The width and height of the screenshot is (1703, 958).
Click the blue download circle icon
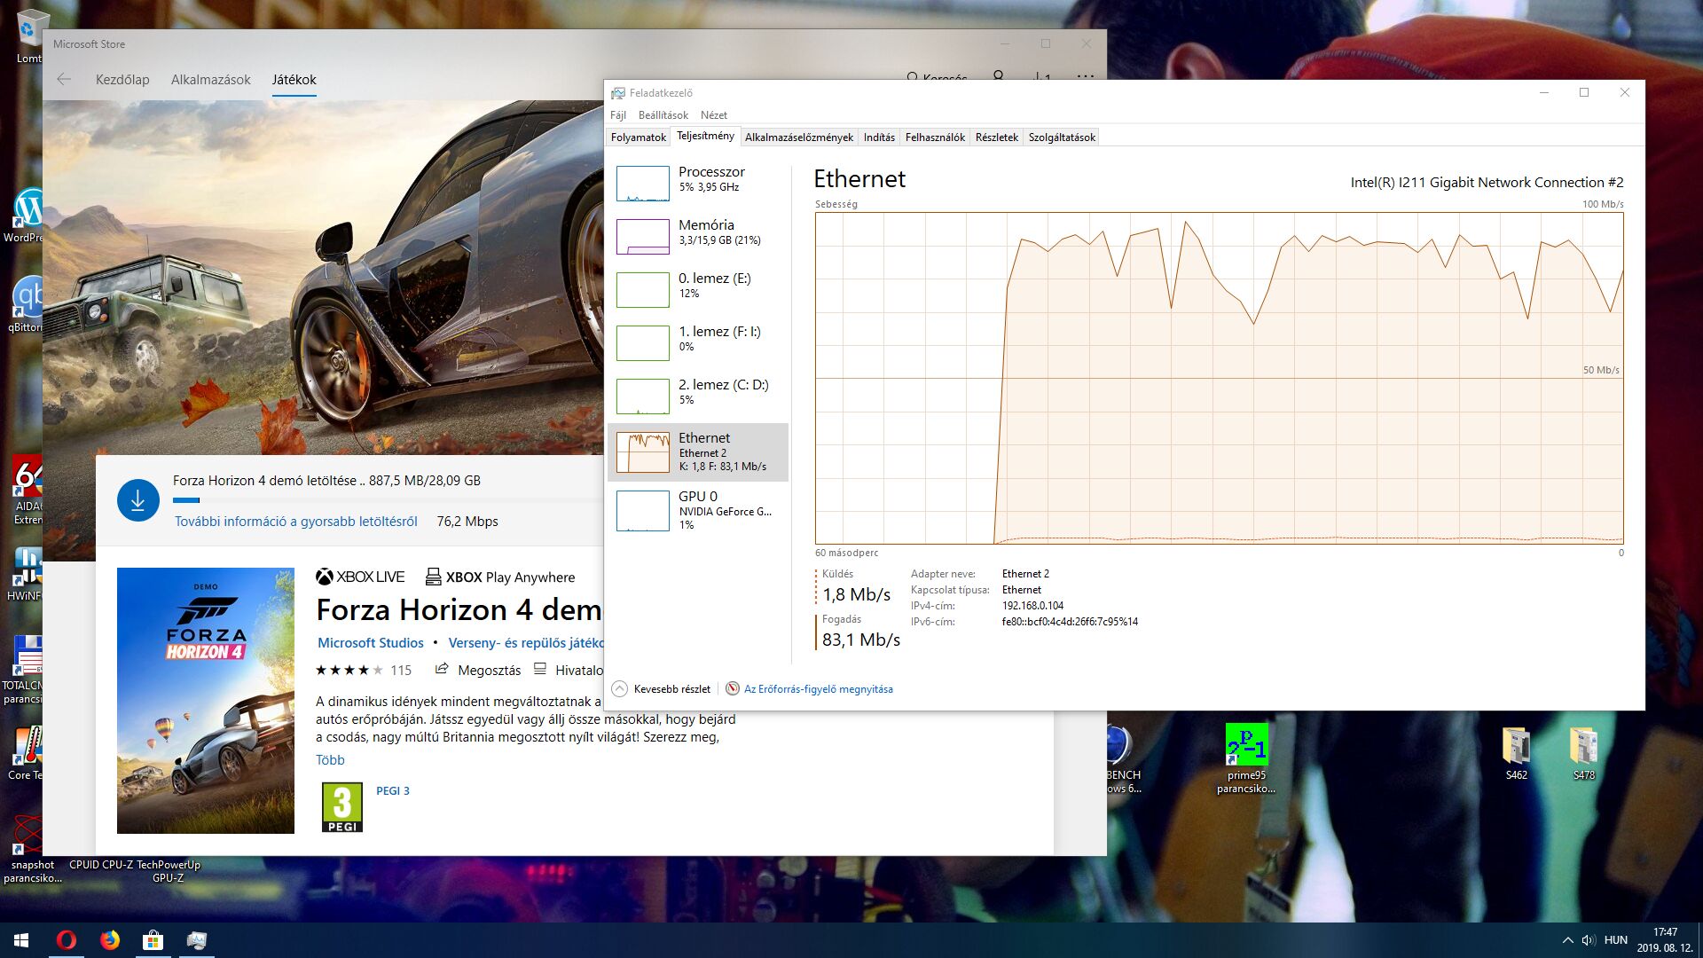138,500
